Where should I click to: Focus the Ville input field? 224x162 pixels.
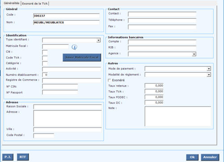click(68, 130)
